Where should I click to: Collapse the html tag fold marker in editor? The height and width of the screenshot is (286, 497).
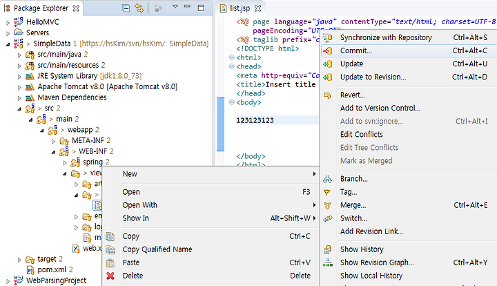click(x=232, y=57)
